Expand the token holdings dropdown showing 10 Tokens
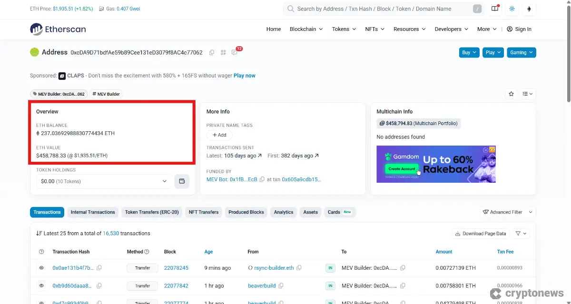The height and width of the screenshot is (304, 571). tap(103, 181)
